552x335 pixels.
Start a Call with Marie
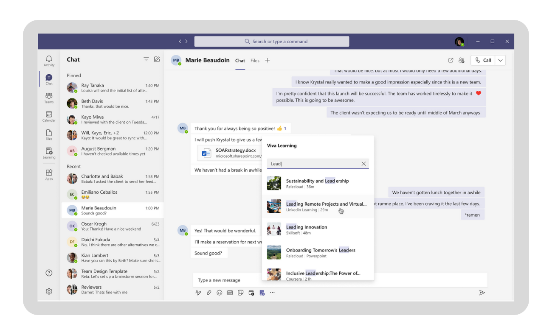(483, 60)
